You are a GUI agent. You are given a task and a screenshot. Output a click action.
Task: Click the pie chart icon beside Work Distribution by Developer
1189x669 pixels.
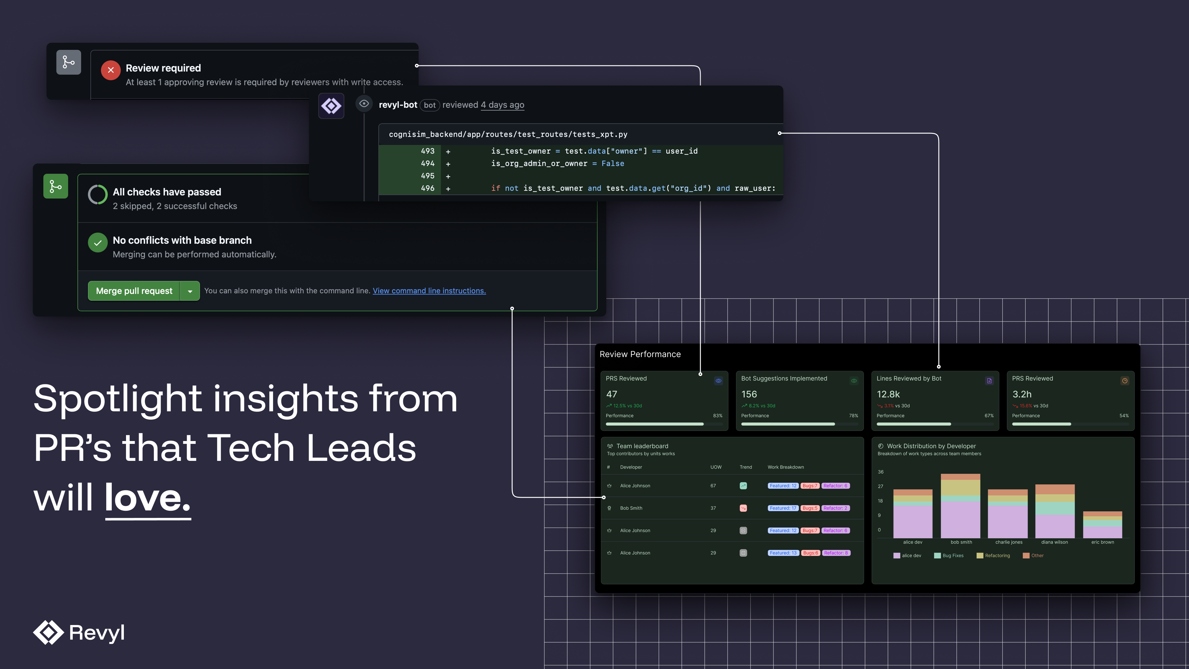click(881, 446)
